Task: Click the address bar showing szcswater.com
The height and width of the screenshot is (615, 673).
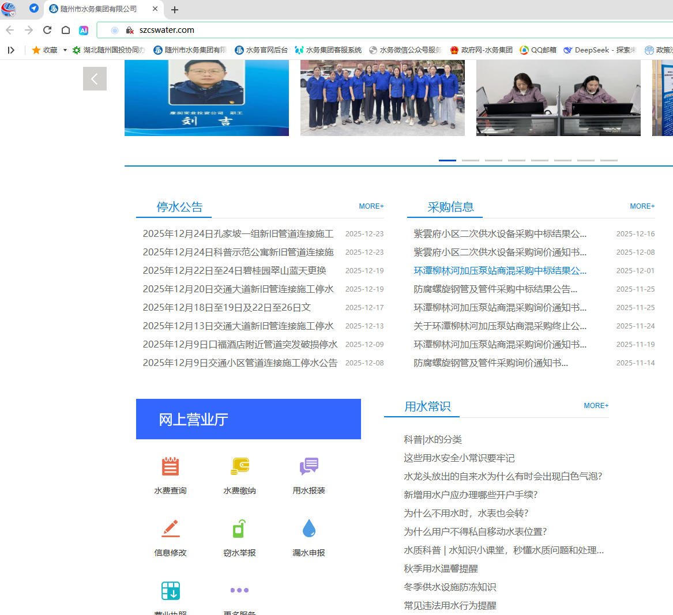Action: tap(346, 30)
